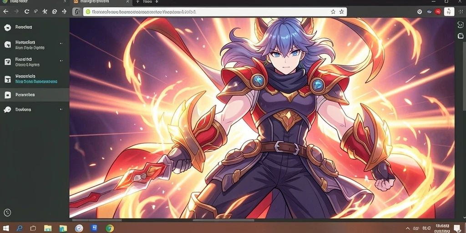Open the notification center icon
Screen dimensions: 466x233
tap(457, 228)
